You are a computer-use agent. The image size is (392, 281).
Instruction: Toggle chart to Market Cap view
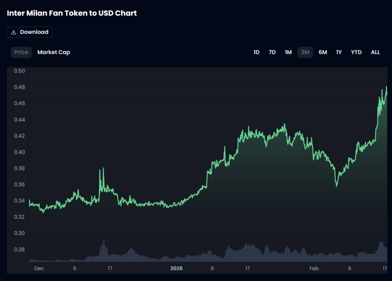pos(54,52)
